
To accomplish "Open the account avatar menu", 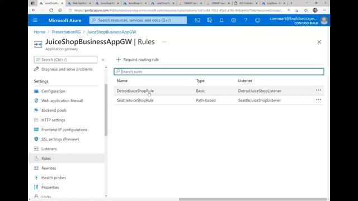I will point(324,21).
